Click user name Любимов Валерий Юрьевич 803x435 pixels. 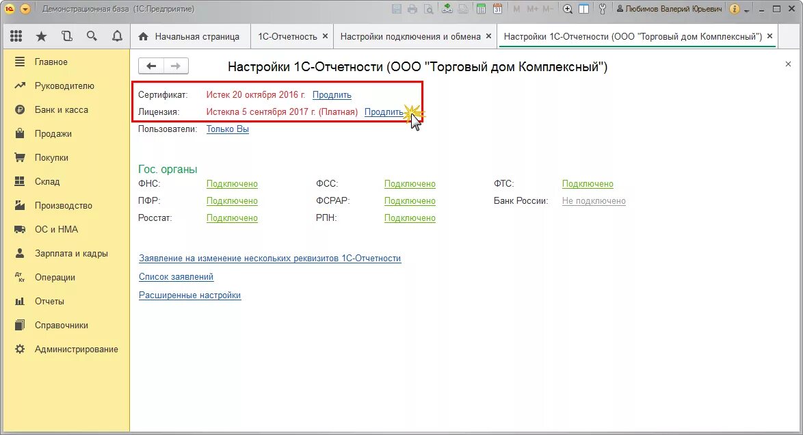pyautogui.click(x=669, y=9)
